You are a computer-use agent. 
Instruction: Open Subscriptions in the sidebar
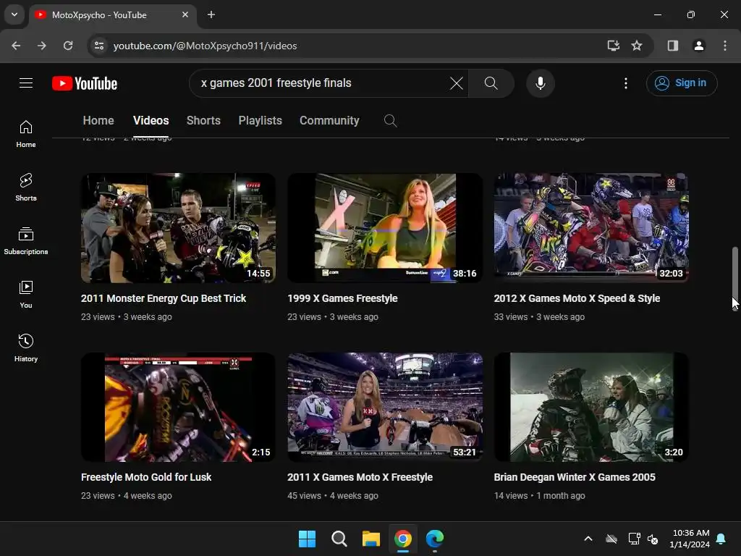[x=26, y=240]
